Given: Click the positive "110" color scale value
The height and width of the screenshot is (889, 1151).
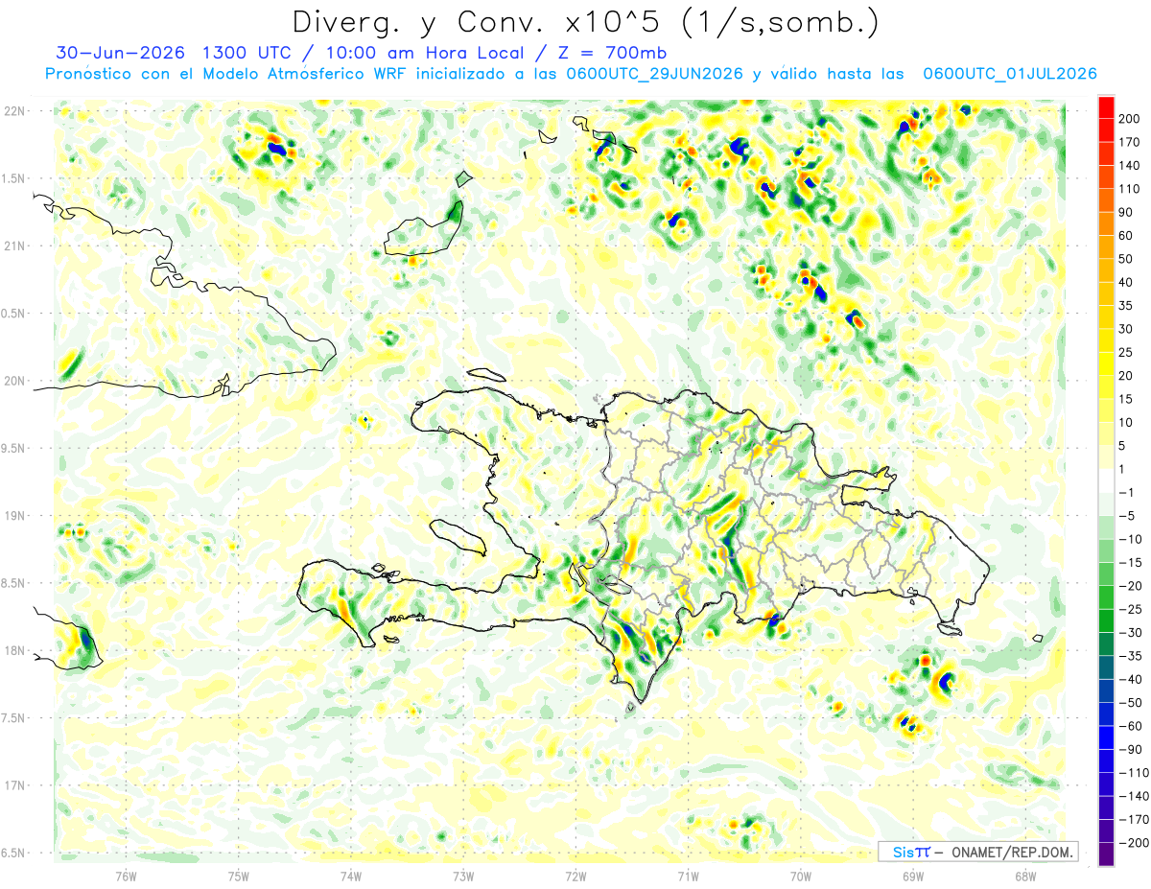Looking at the screenshot, I should 1129,189.
